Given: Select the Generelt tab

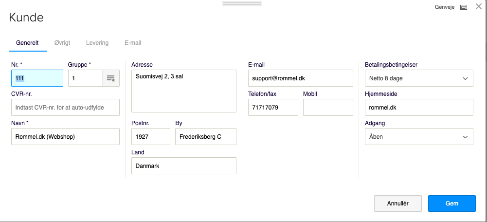Looking at the screenshot, I should pos(27,43).
